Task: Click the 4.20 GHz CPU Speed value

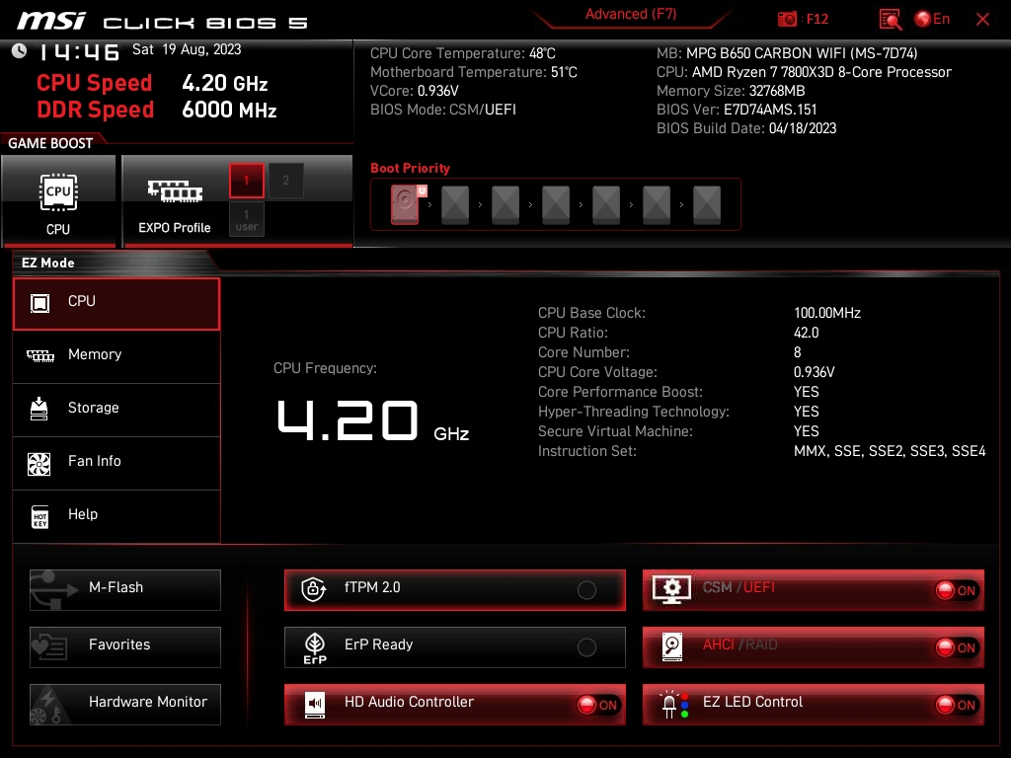Action: [224, 83]
